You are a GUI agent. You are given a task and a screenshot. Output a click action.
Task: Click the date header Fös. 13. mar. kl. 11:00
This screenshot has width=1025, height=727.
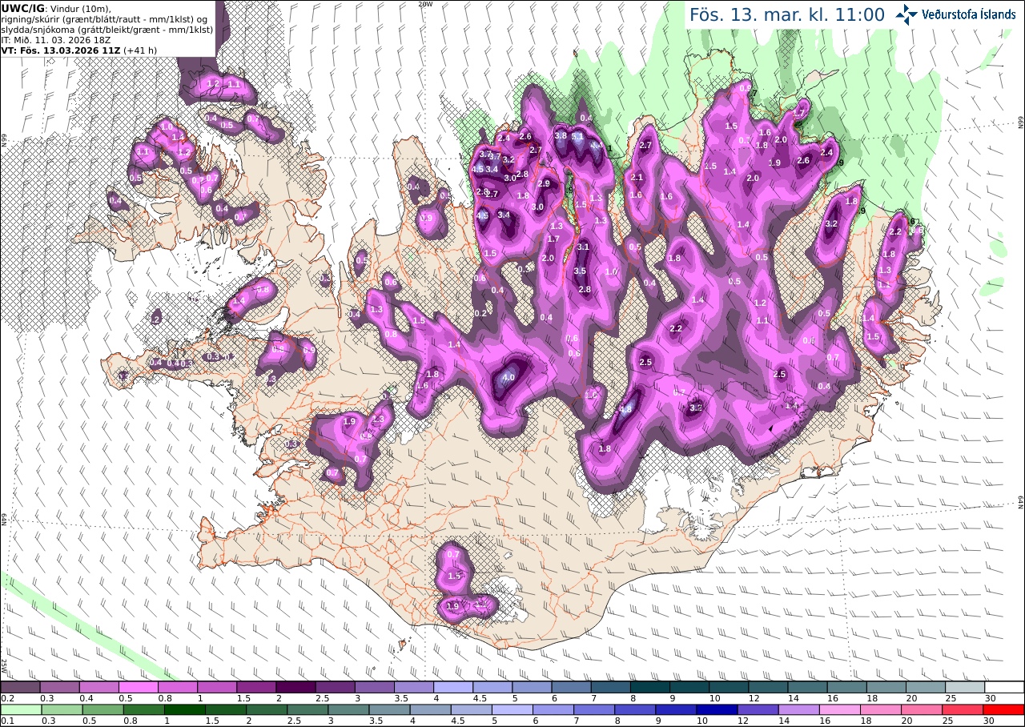click(787, 14)
